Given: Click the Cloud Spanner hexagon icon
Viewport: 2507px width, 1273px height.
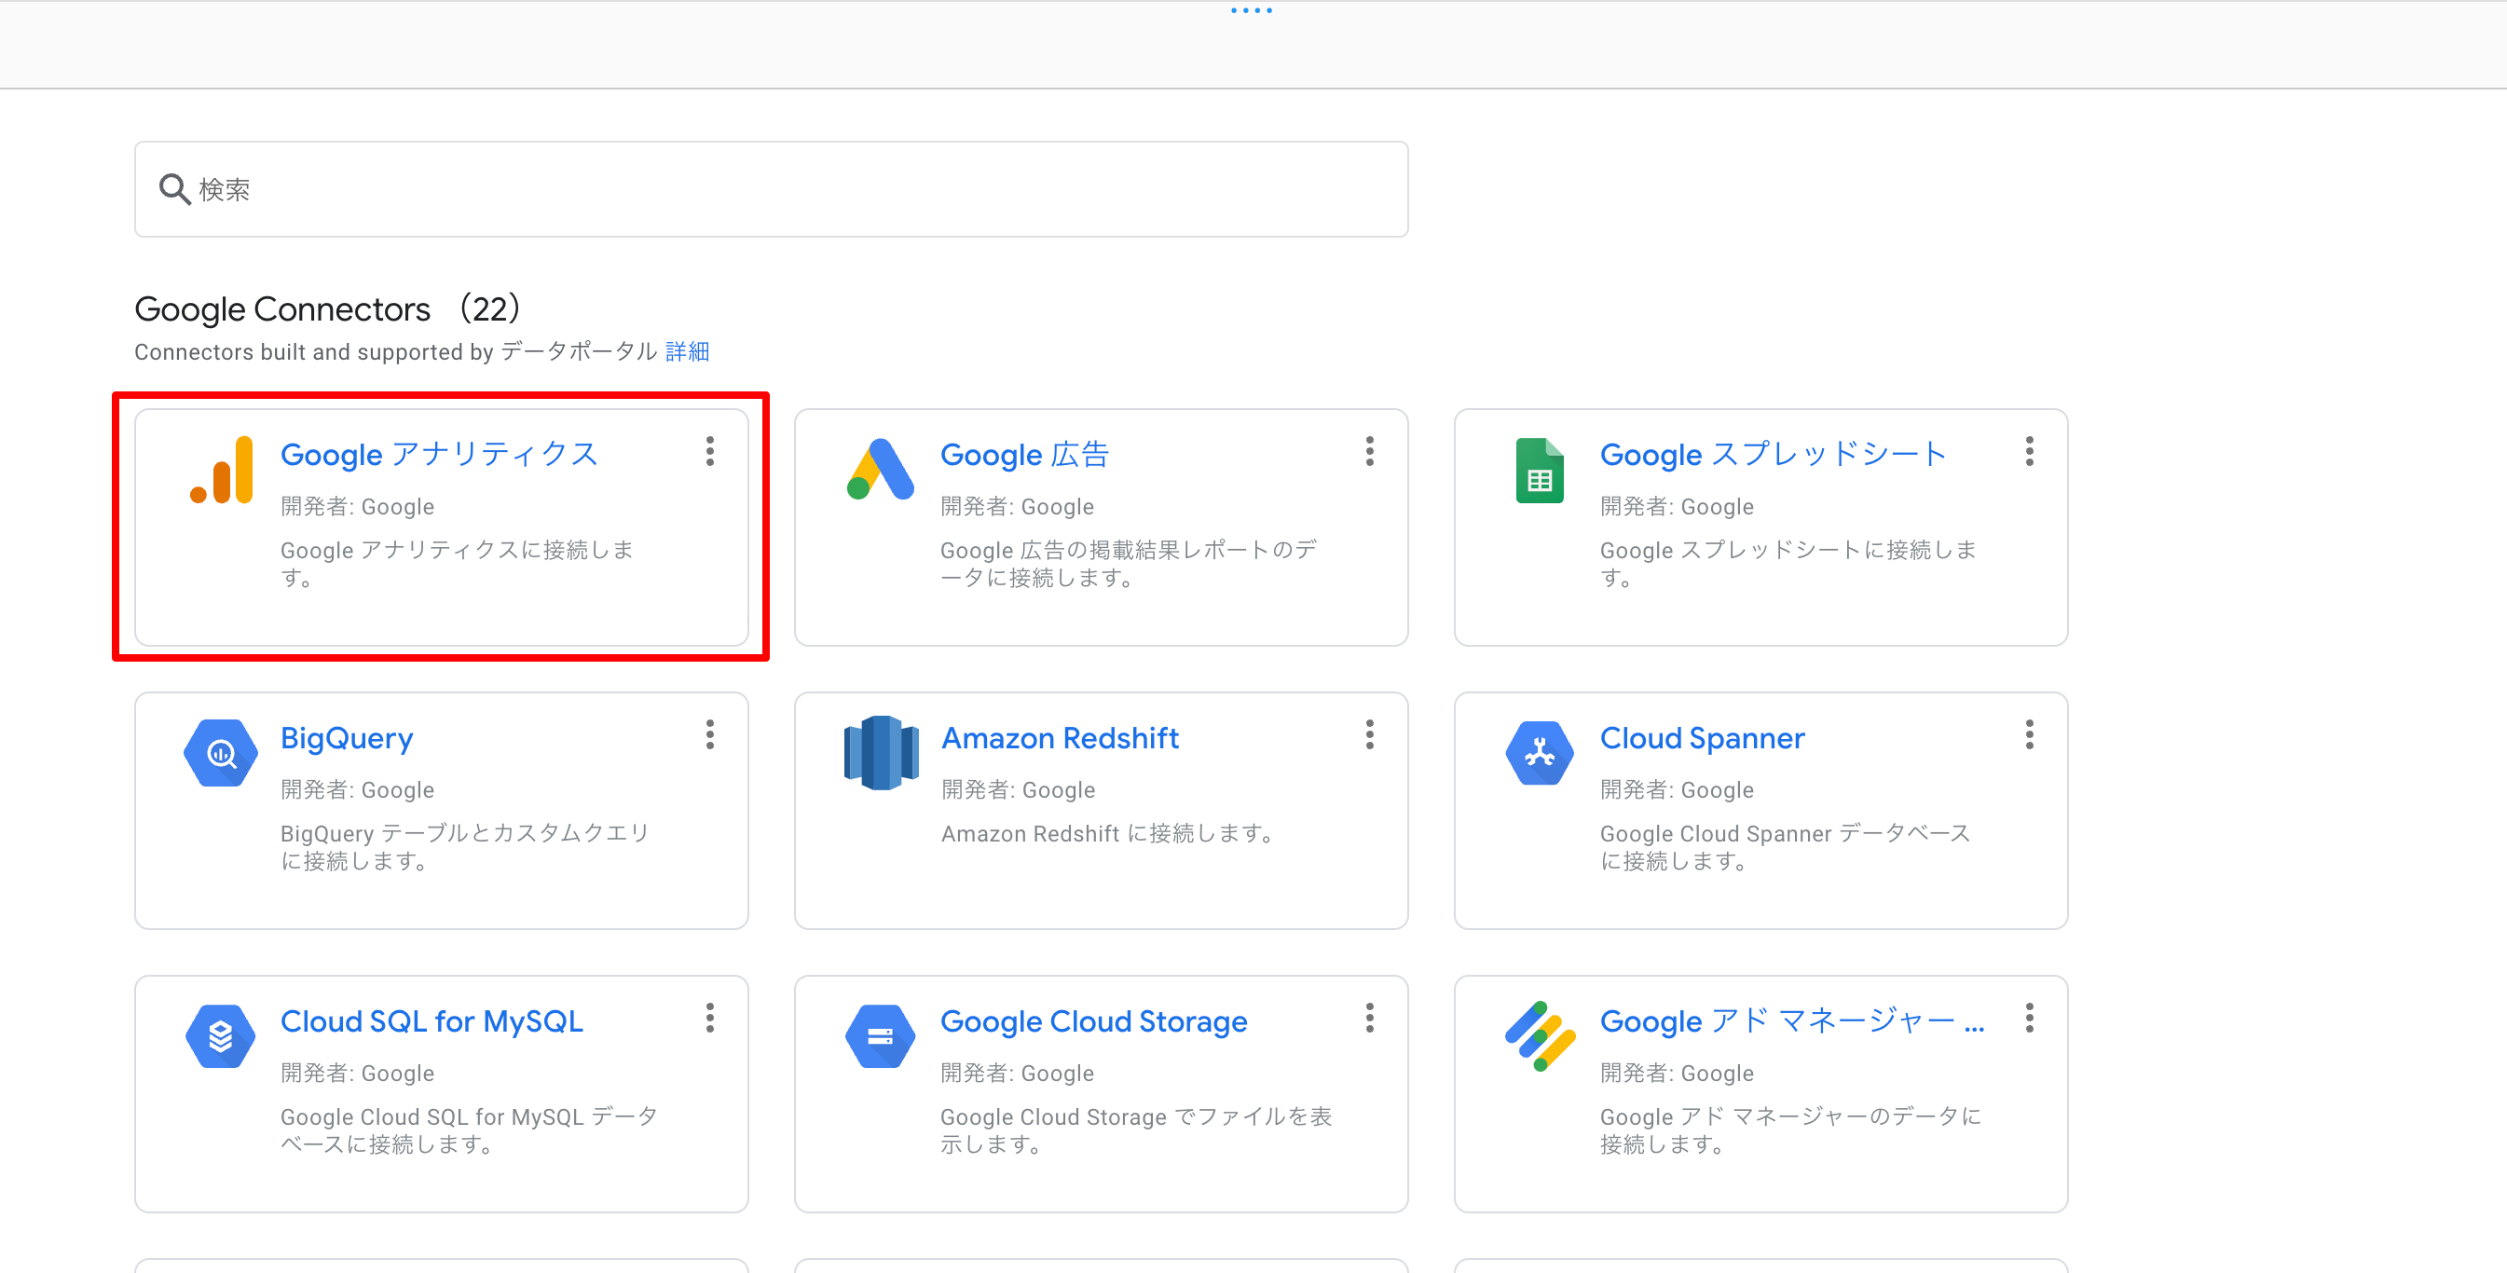Looking at the screenshot, I should click(x=1540, y=753).
